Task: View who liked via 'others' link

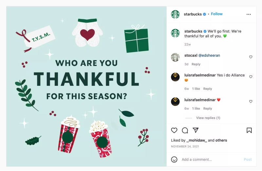Action: [x=221, y=140]
